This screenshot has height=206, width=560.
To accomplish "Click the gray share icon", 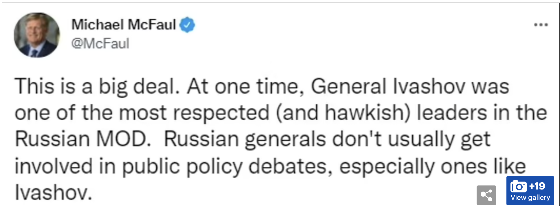I will (x=486, y=195).
